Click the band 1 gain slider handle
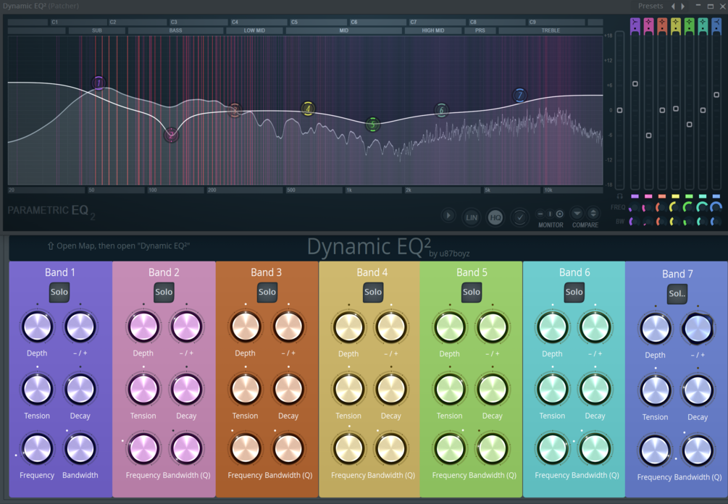 pos(635,84)
